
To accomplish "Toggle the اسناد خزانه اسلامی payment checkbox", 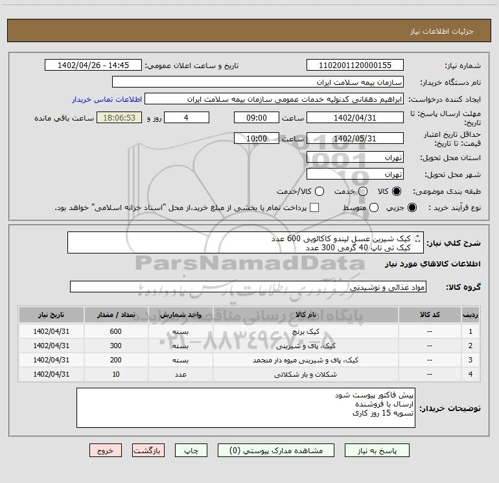I will pyautogui.click(x=314, y=207).
